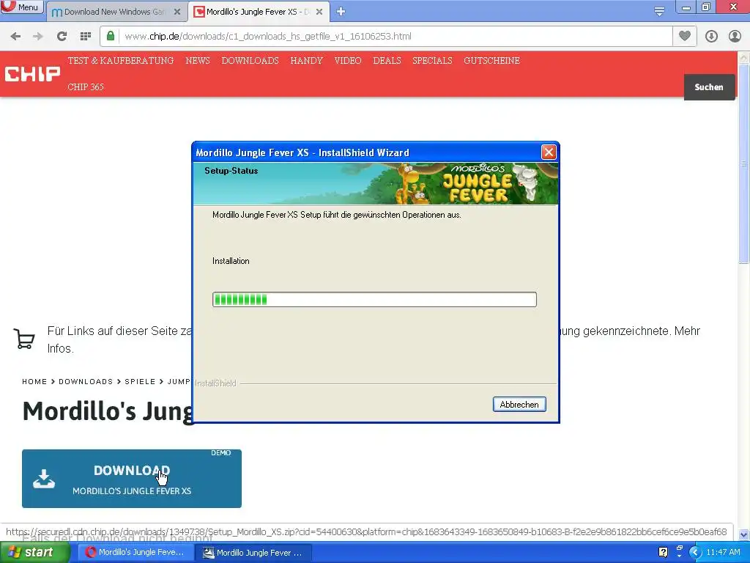Image resolution: width=750 pixels, height=563 pixels.
Task: Open a new browser tab with plus icon
Action: (x=341, y=12)
